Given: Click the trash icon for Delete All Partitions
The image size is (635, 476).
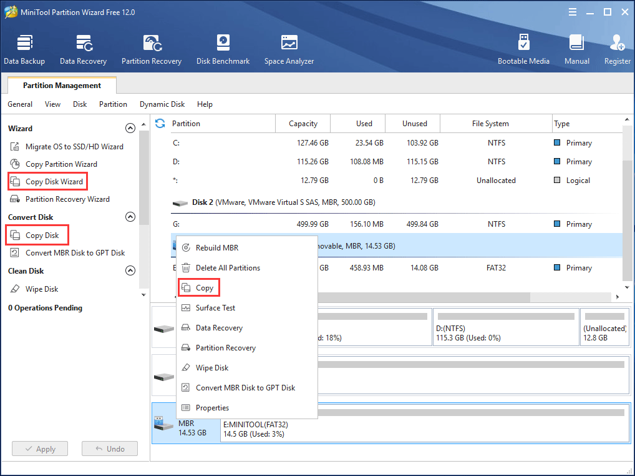Looking at the screenshot, I should click(x=186, y=267).
